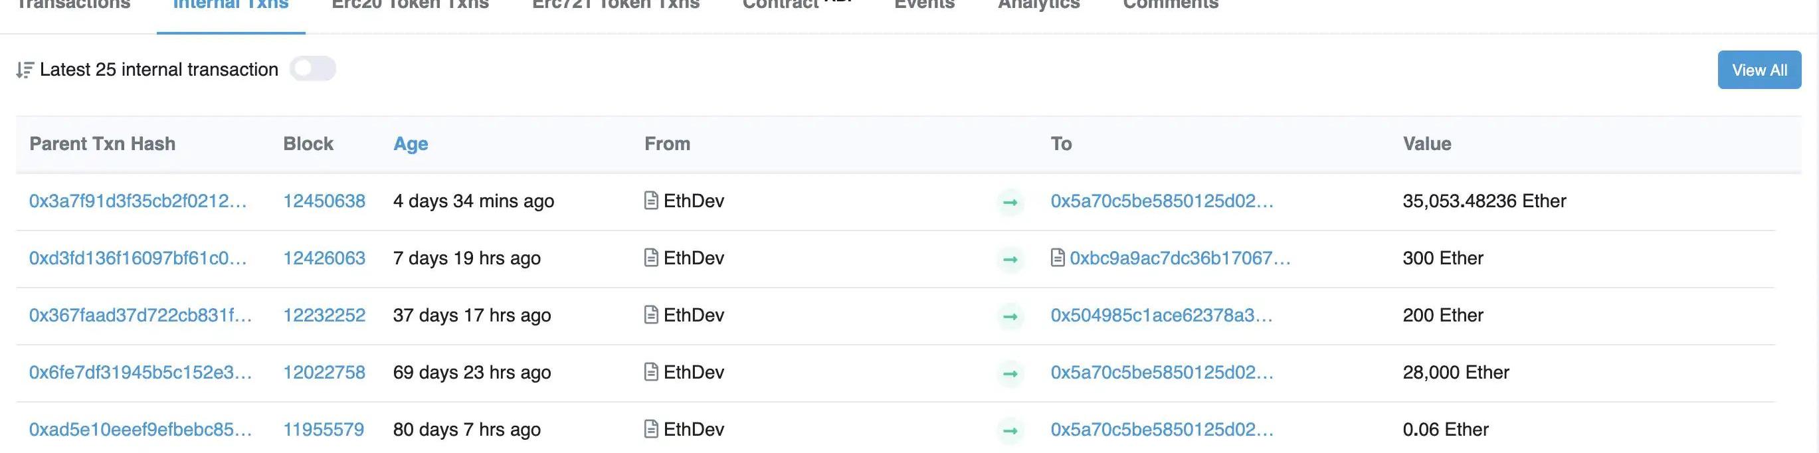Screen dimensions: 1819x453
Task: Open block number 12426063
Action: click(x=324, y=258)
